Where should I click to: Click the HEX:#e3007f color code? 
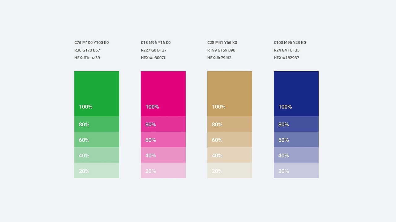153,58
